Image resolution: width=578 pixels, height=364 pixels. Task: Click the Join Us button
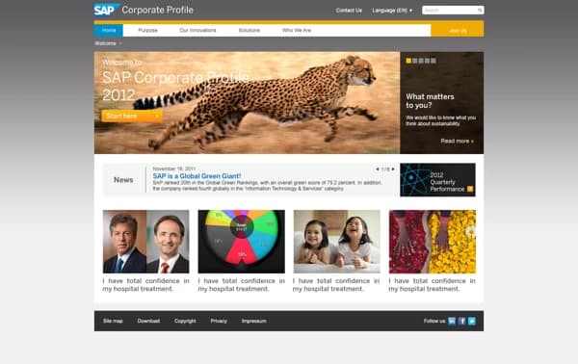coord(458,30)
